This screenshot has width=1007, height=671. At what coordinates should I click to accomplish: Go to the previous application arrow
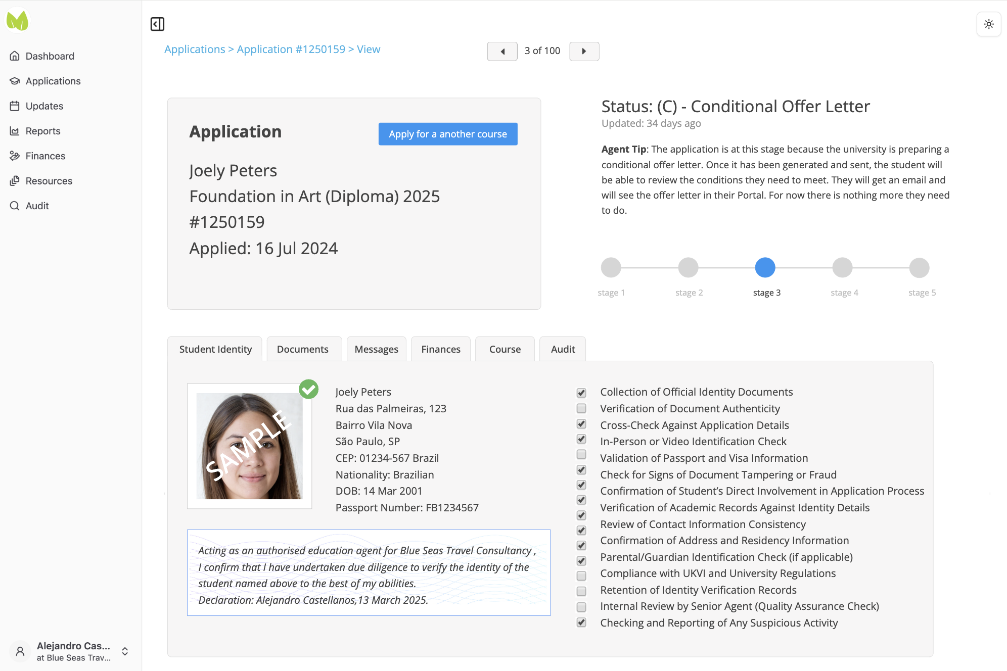pyautogui.click(x=502, y=51)
